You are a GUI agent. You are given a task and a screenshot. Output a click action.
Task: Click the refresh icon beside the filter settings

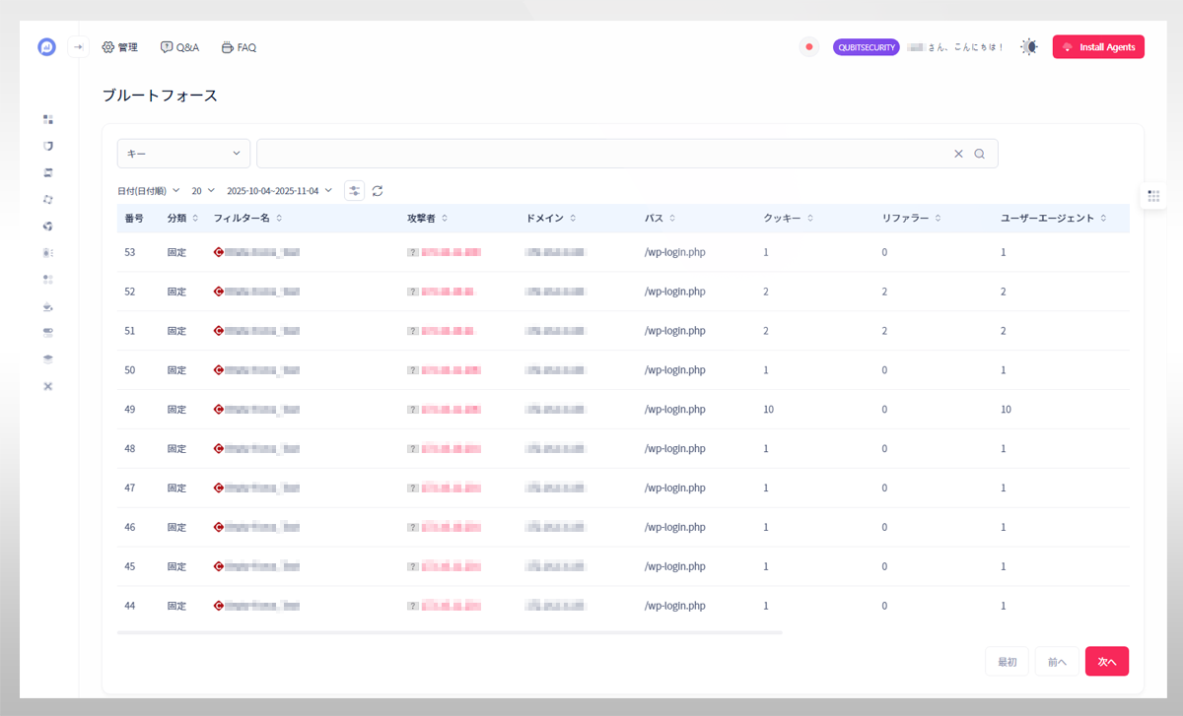[x=378, y=191]
